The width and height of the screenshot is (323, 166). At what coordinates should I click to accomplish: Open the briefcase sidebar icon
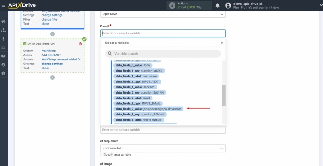point(3,47)
